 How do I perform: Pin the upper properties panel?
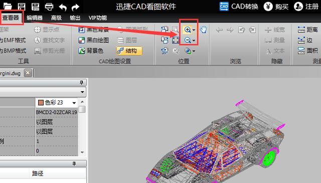(x=81, y=83)
